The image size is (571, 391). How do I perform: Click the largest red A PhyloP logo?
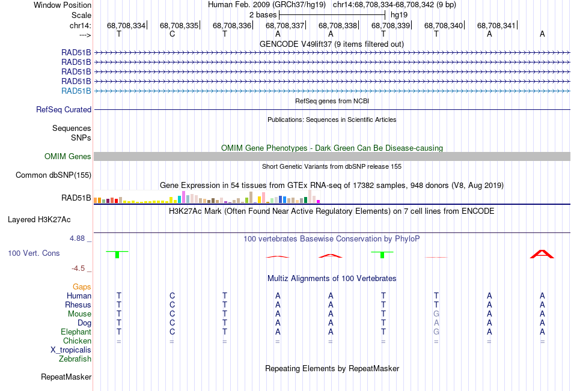coord(542,254)
